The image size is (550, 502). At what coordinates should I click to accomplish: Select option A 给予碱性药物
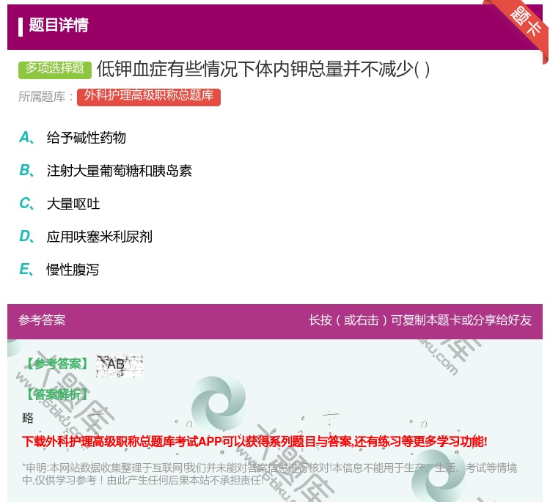coord(86,138)
